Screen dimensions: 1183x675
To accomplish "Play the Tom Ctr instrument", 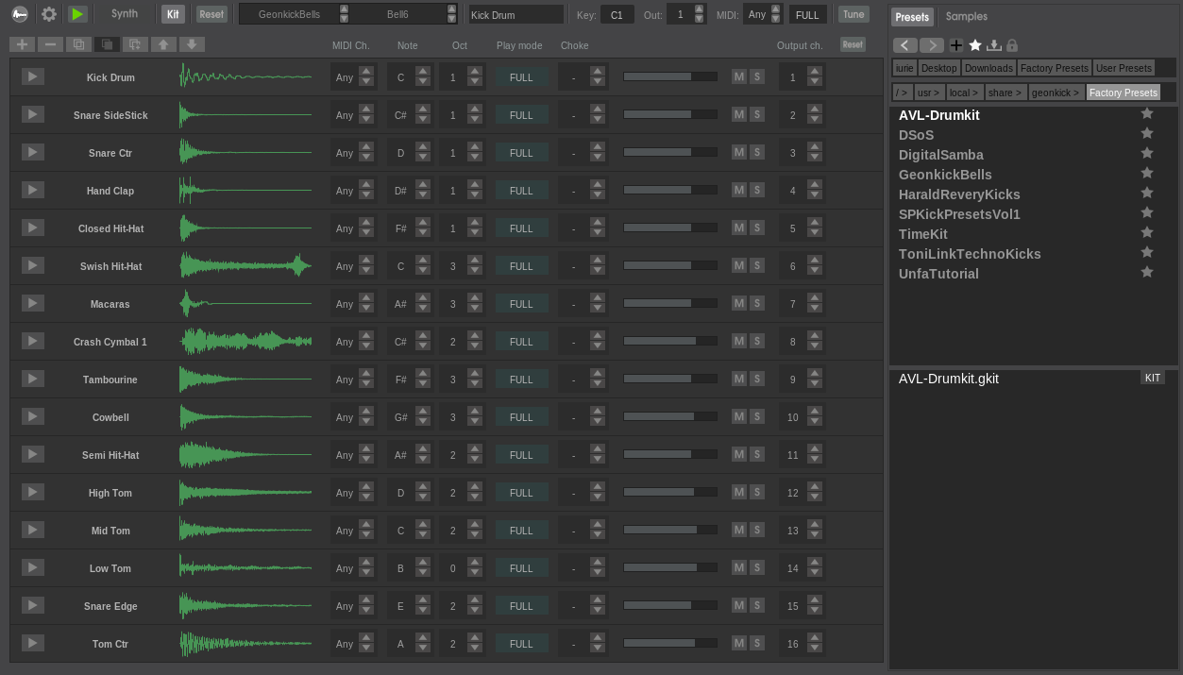I will pos(33,643).
